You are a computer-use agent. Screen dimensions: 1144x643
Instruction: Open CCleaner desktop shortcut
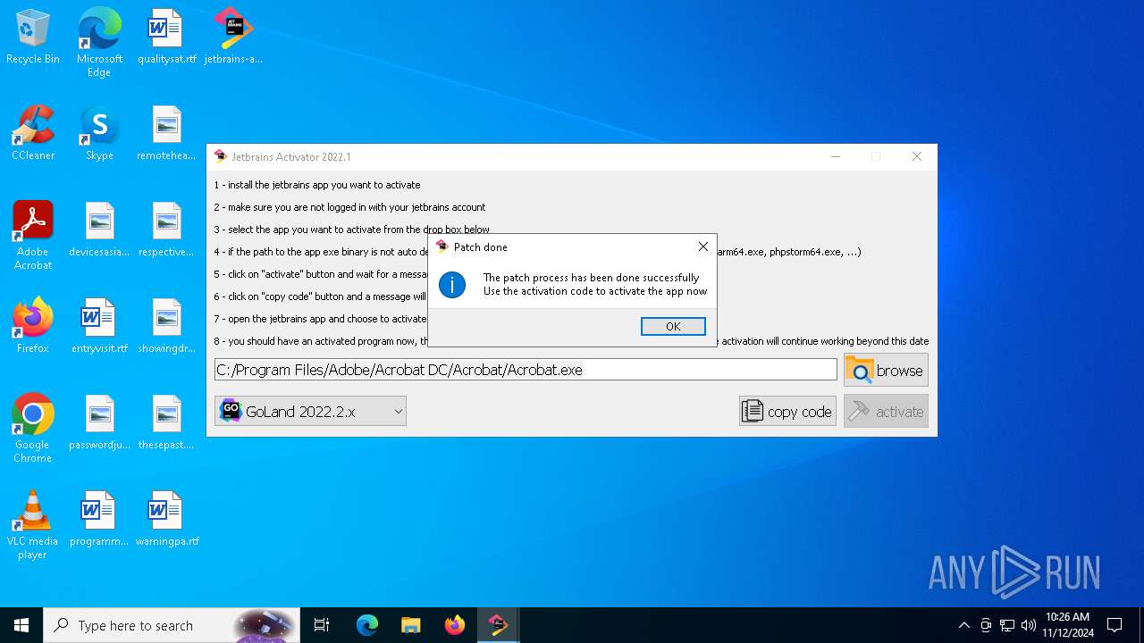(33, 134)
